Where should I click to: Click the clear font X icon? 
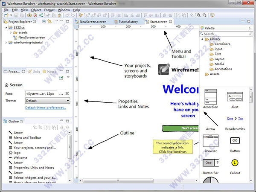tap(67, 93)
